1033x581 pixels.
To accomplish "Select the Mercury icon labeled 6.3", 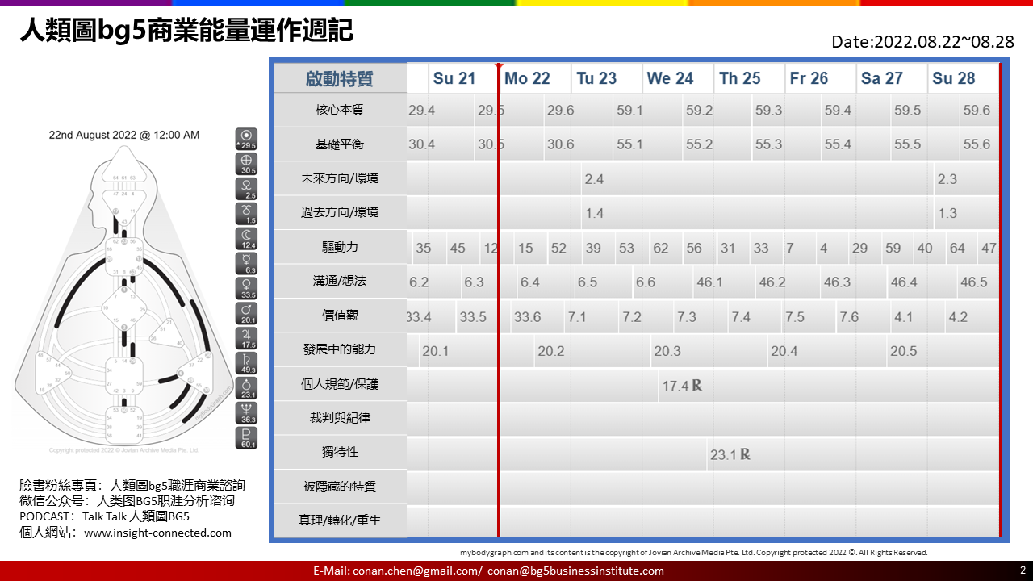I will [x=246, y=264].
